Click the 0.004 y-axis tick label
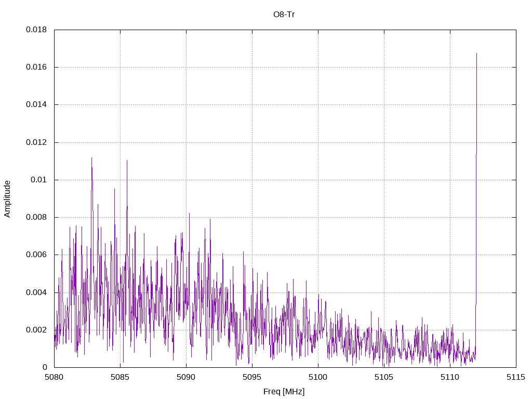 (36, 292)
